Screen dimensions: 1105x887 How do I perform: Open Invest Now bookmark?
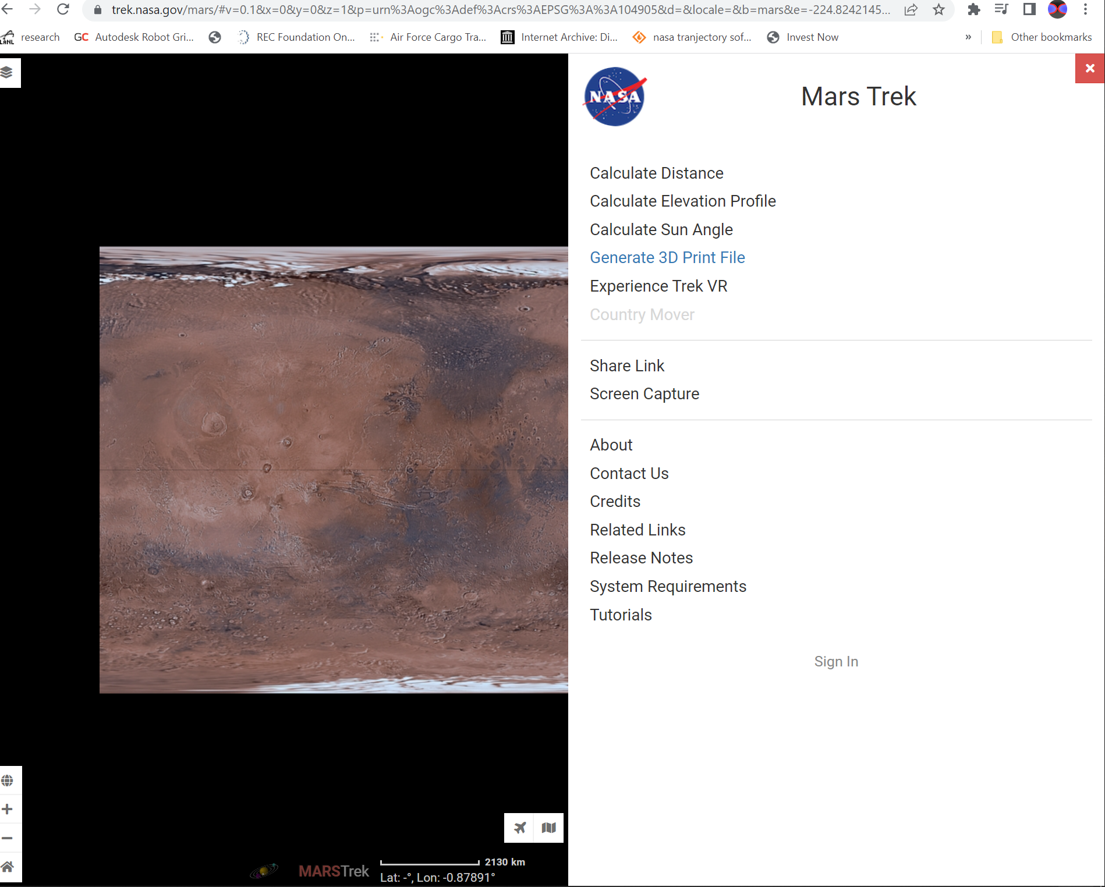803,37
